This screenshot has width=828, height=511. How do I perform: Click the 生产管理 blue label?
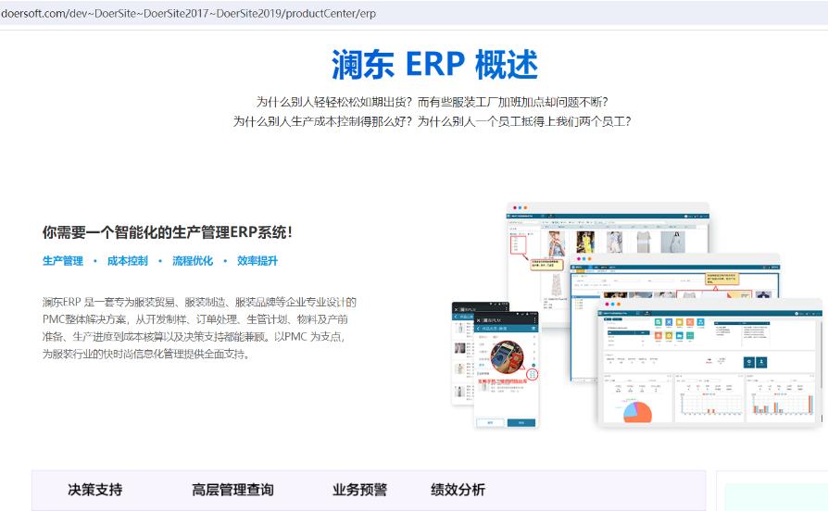point(63,261)
